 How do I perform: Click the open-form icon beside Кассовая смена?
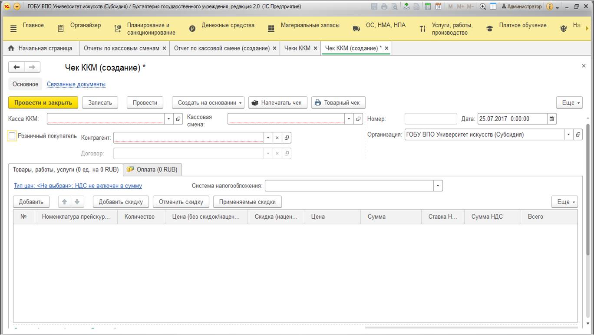tap(358, 118)
